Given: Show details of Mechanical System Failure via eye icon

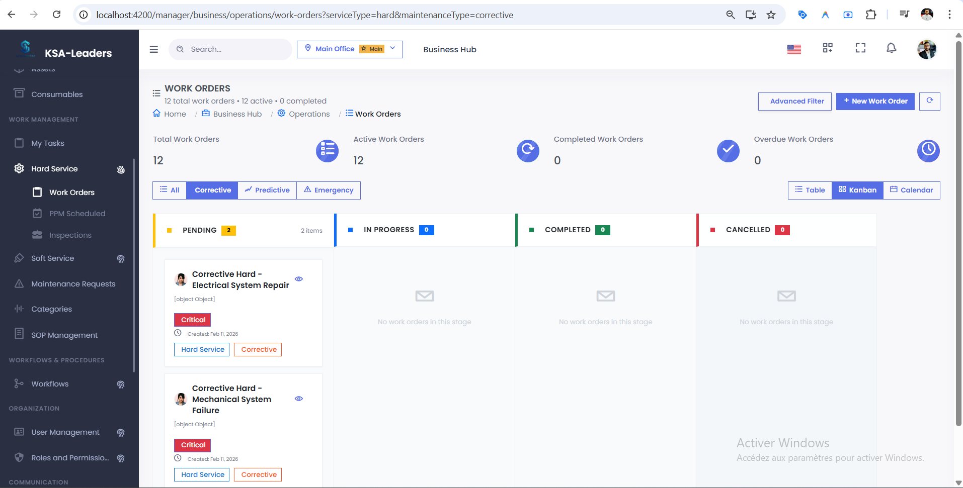Looking at the screenshot, I should tap(299, 399).
